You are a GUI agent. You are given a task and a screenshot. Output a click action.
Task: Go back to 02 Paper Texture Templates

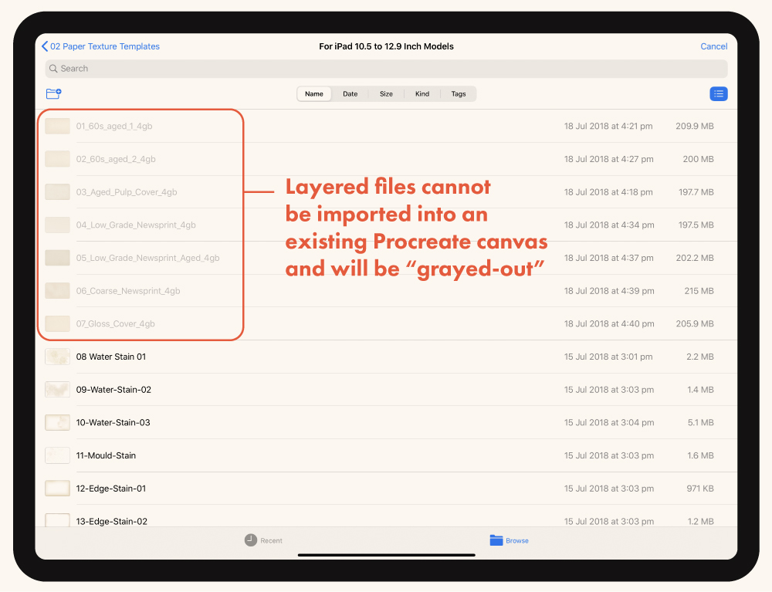105,46
